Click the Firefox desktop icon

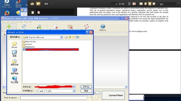pyautogui.click(x=7, y=13)
